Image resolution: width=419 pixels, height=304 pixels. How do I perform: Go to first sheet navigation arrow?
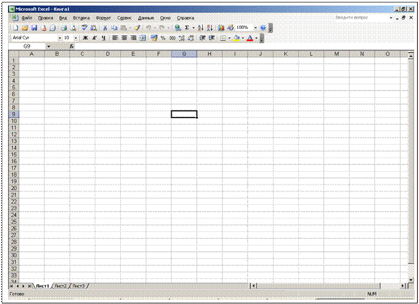point(11,286)
